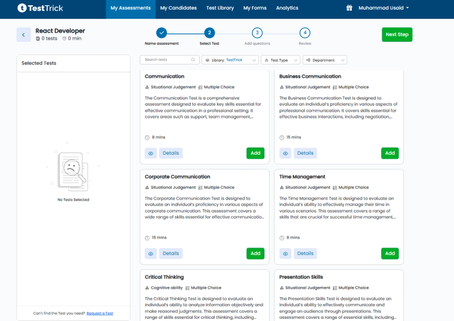Add the Time Management test
The height and width of the screenshot is (321, 454).
[390, 254]
